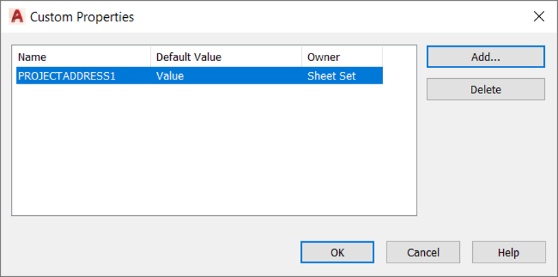The width and height of the screenshot is (558, 277).
Task: Click the divider right of Owner header
Action: click(382, 57)
